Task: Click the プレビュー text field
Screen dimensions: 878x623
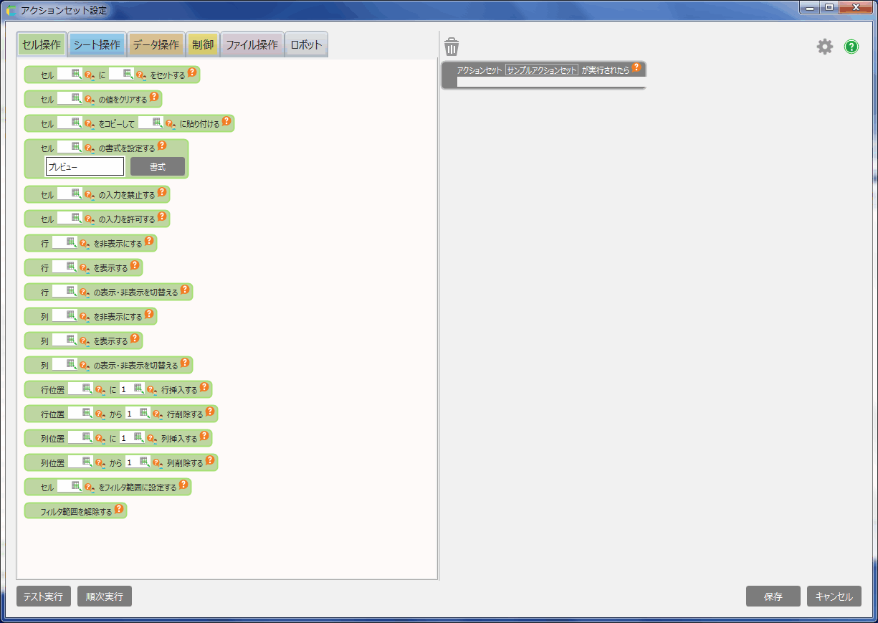Action: tap(85, 167)
